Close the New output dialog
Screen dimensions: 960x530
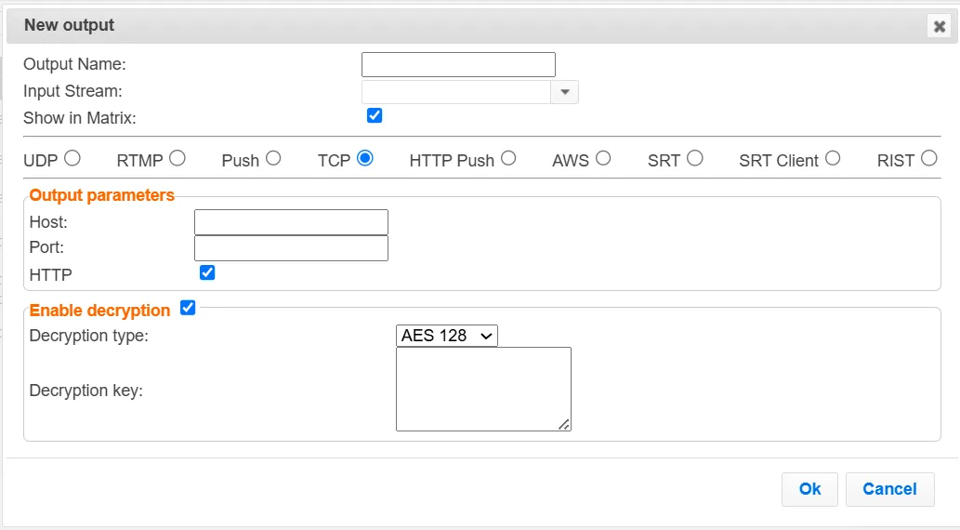coord(939,26)
